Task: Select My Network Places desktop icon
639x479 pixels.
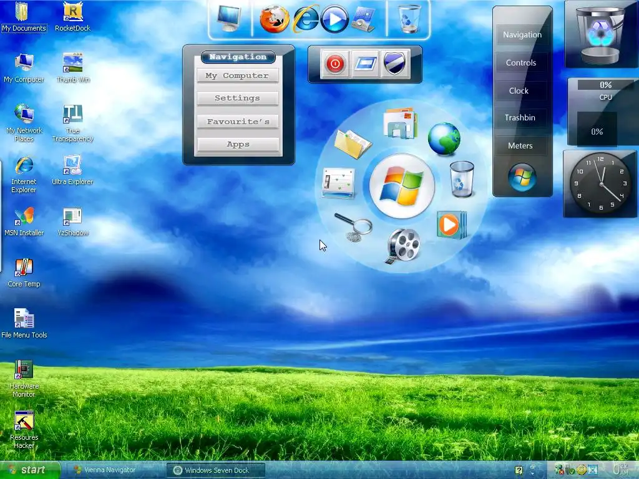Action: click(x=24, y=123)
